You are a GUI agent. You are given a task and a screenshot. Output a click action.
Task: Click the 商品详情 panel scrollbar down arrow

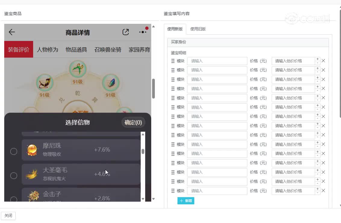point(154,199)
